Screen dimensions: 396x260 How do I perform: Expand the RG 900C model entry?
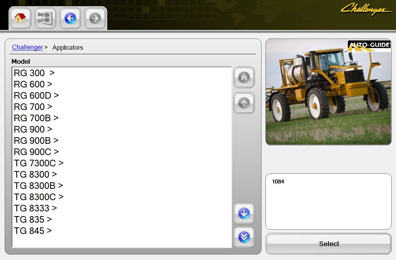36,152
